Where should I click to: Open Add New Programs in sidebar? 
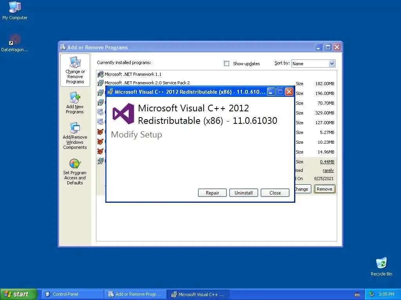[x=75, y=103]
